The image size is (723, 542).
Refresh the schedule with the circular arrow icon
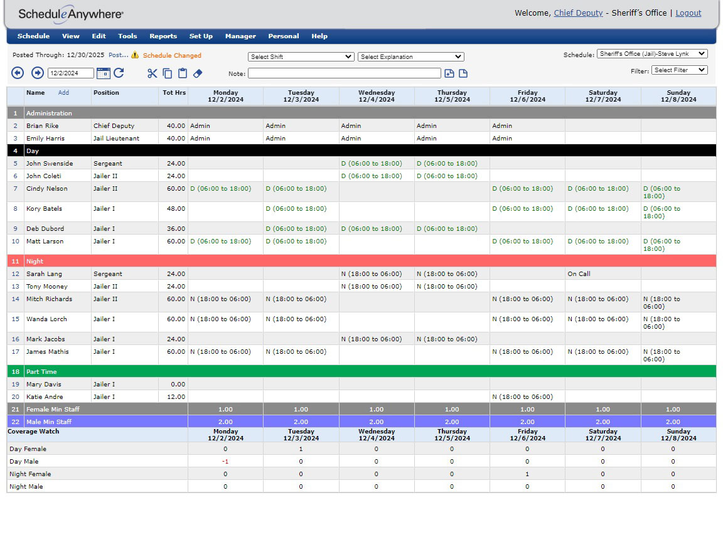click(119, 73)
